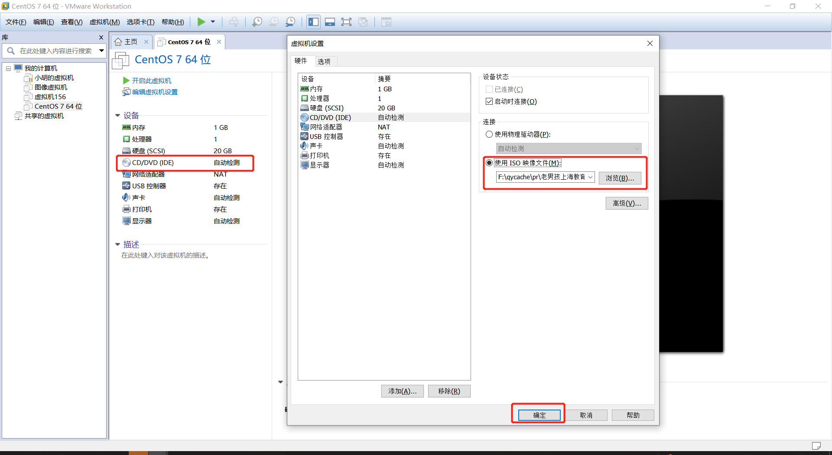This screenshot has width=832, height=455.
Task: Click the revert to snapshot toolbar icon
Action: click(x=274, y=22)
